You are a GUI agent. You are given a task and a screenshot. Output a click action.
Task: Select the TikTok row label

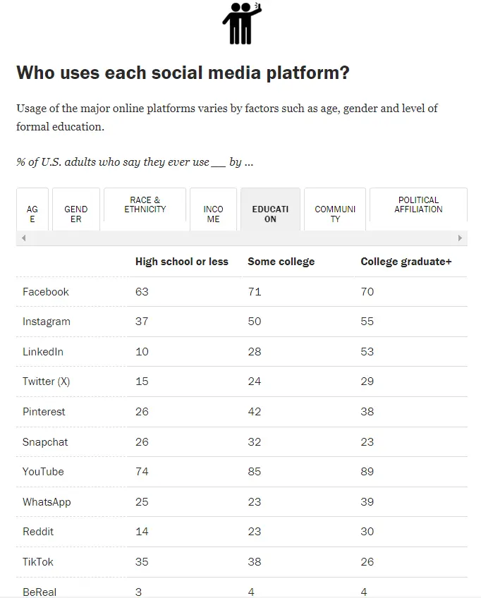point(38,562)
